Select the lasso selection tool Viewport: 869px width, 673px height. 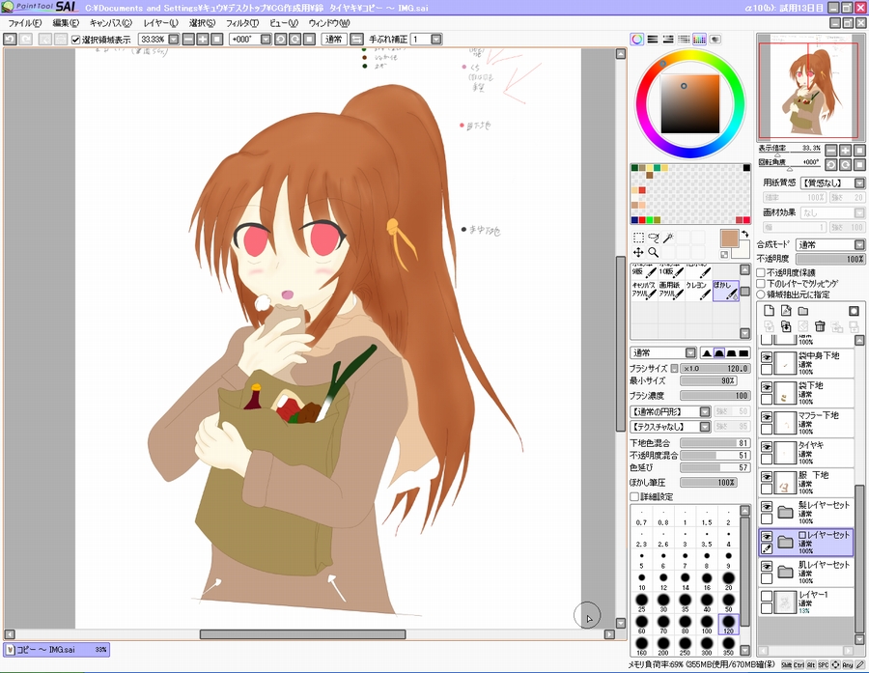654,238
